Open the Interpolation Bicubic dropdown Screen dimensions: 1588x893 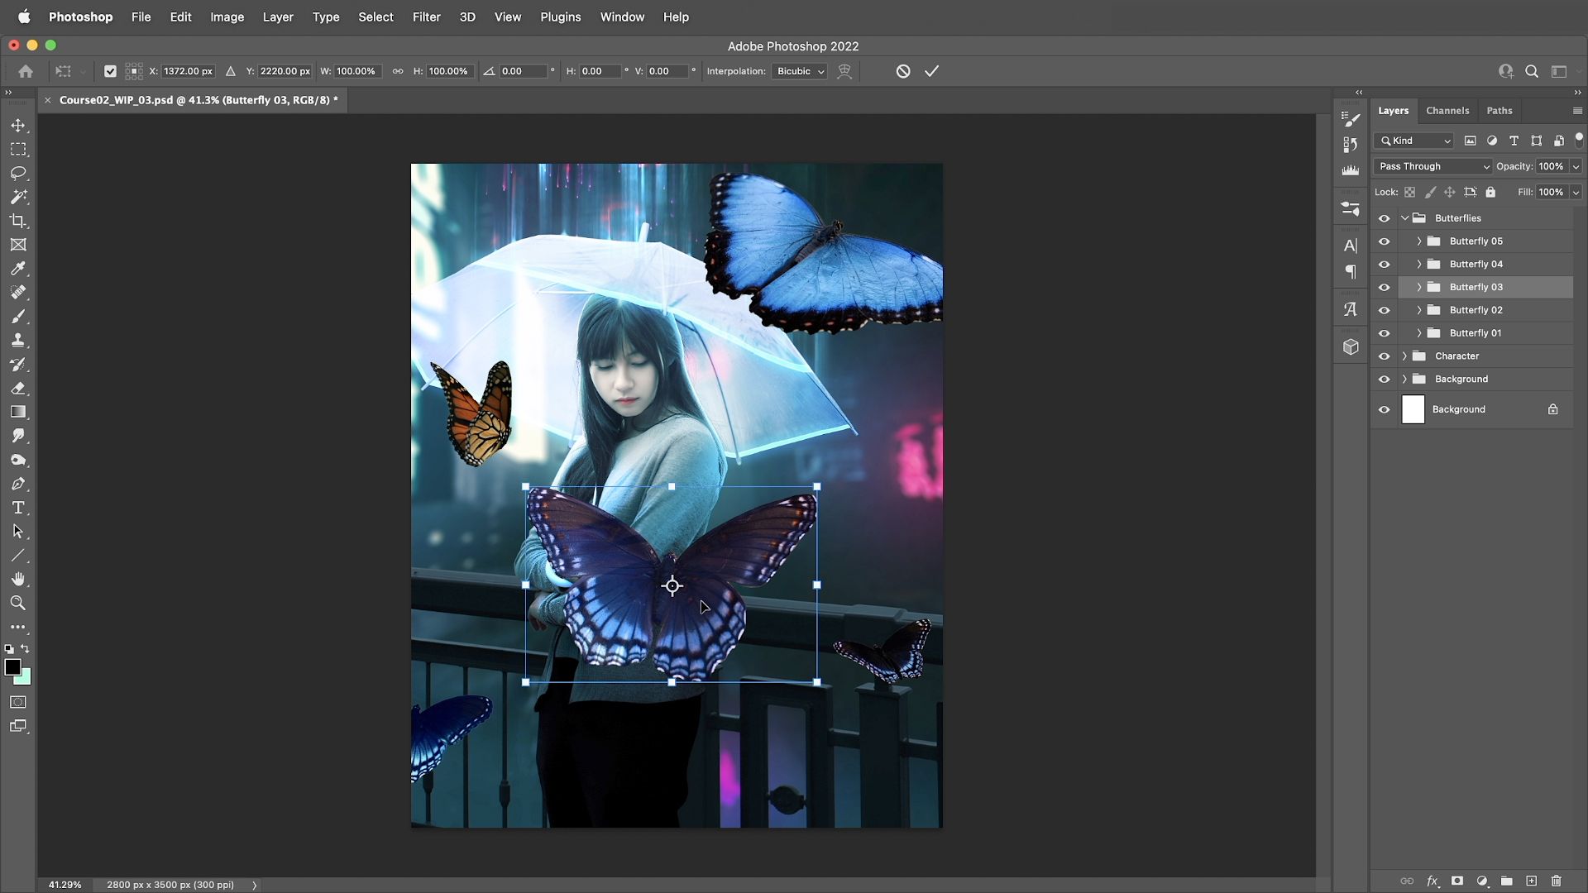800,71
